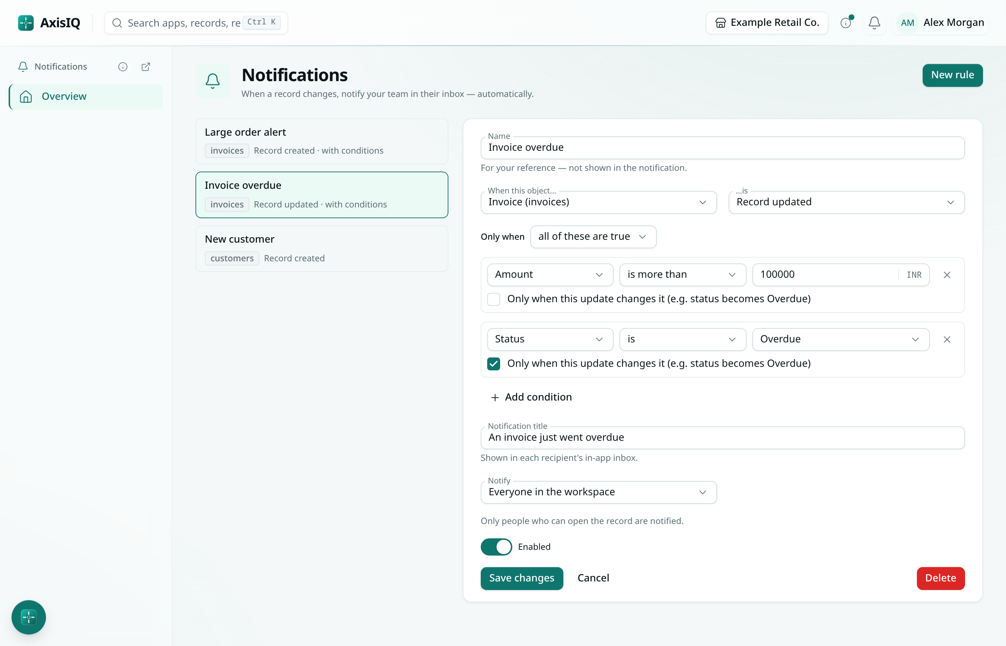Click 'Record created · with conditions' text
The height and width of the screenshot is (646, 1006).
[x=318, y=151]
